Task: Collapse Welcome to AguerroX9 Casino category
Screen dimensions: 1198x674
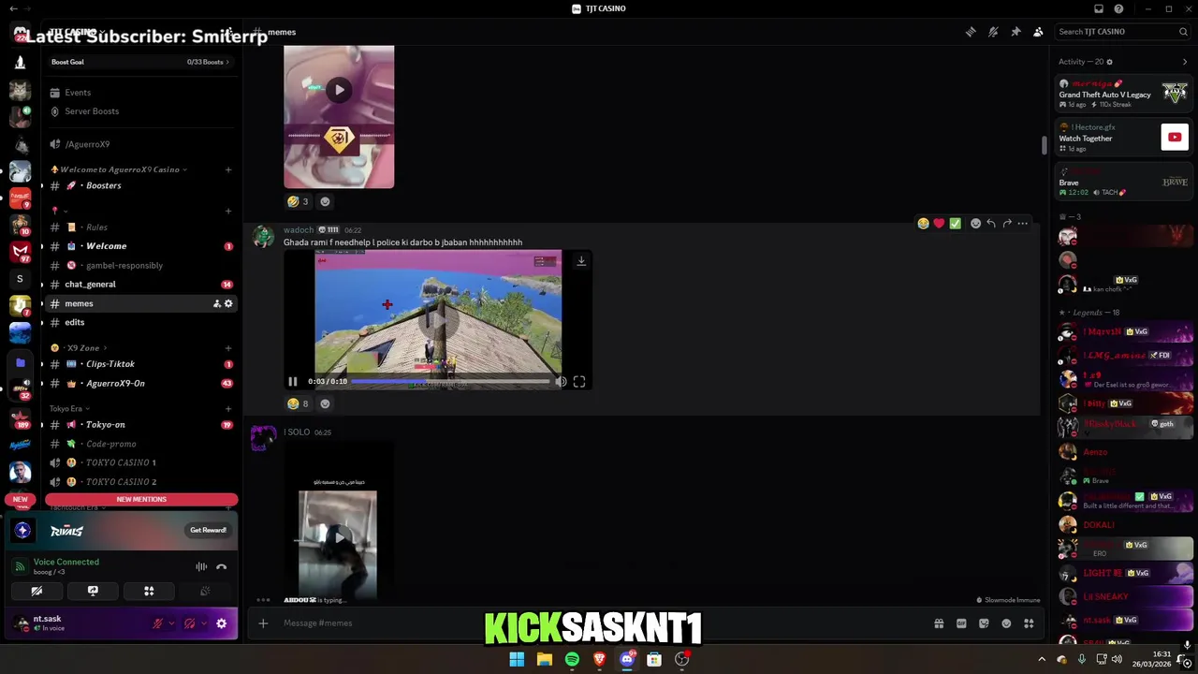Action: 120,169
